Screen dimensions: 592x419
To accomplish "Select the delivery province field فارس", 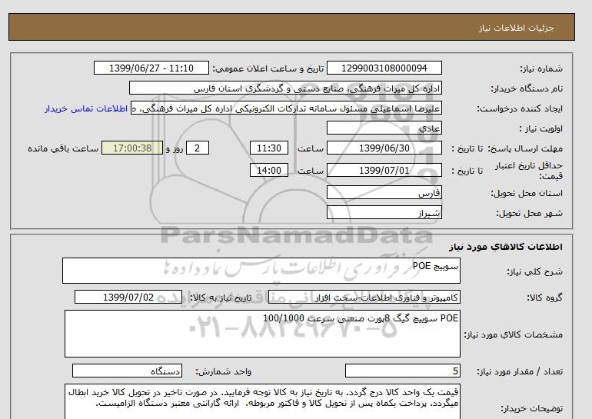I will (384, 192).
